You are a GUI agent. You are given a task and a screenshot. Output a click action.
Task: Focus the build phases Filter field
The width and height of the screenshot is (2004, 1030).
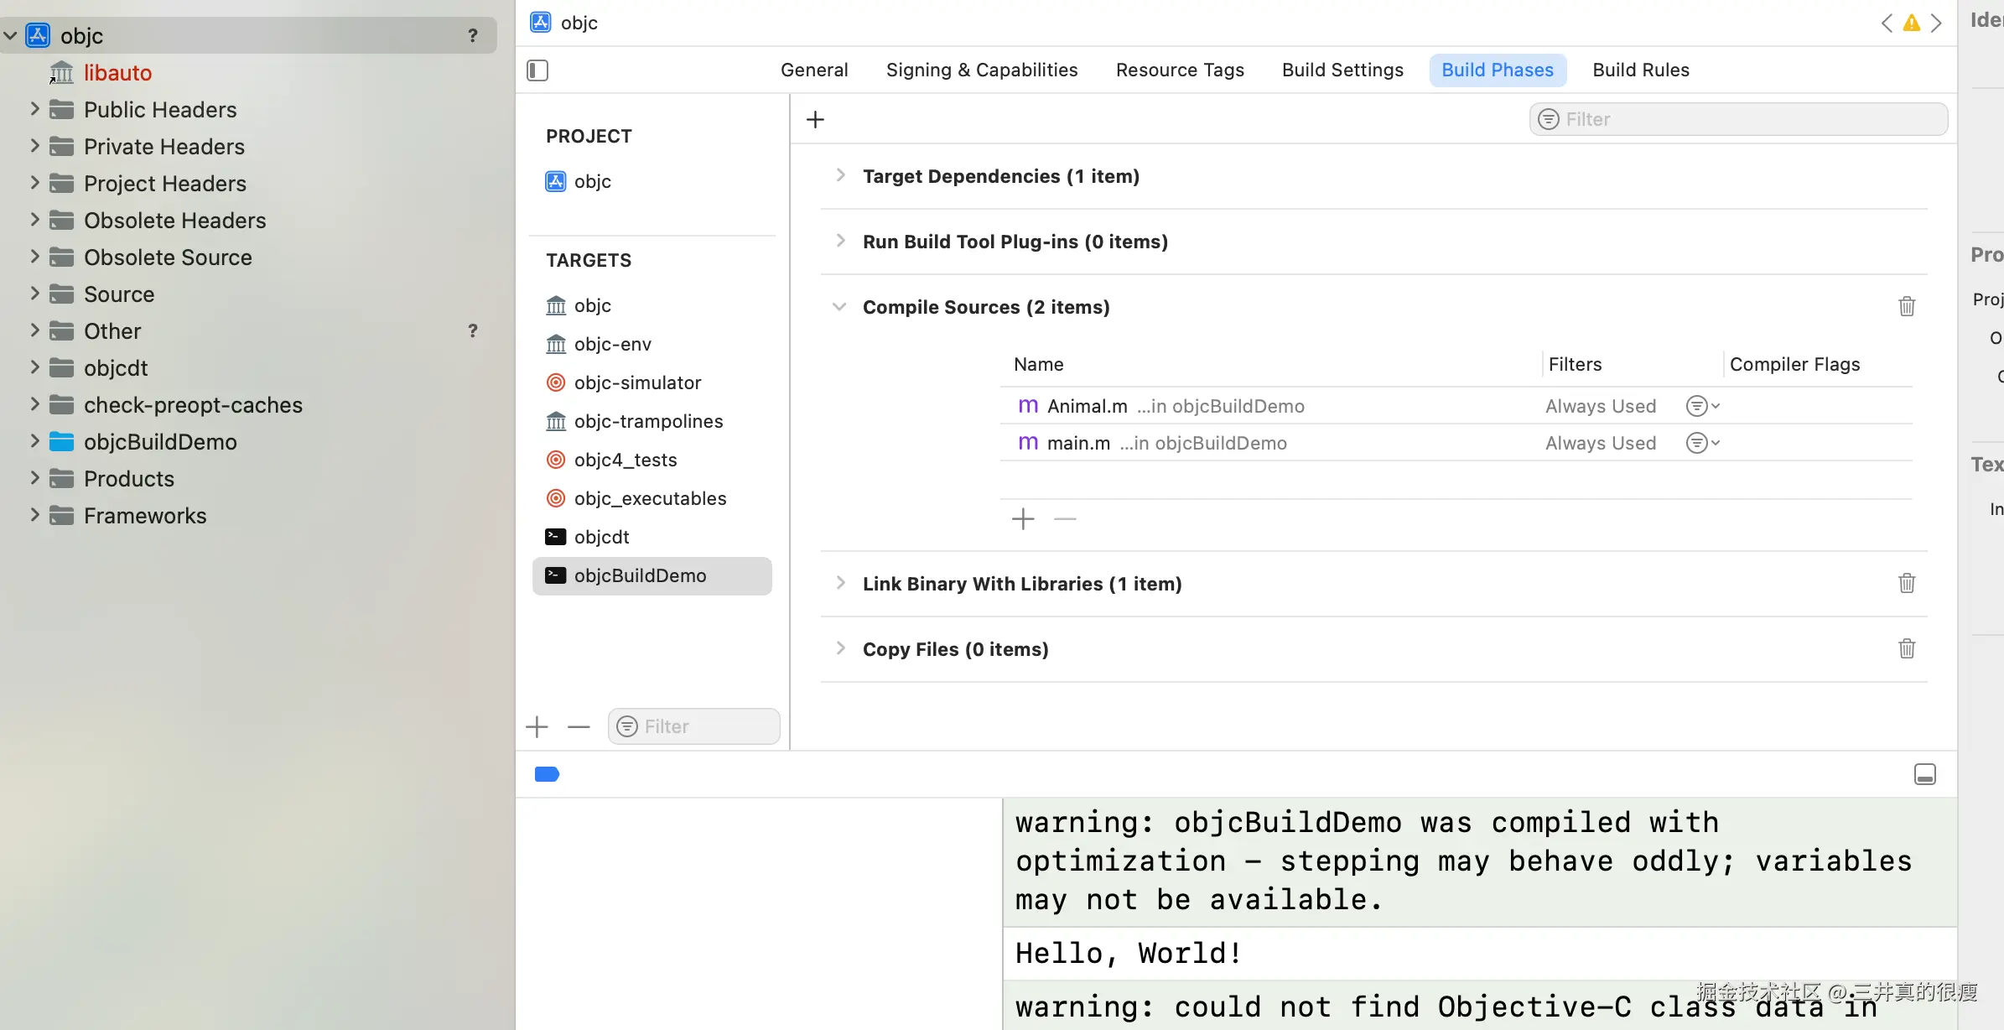[x=1738, y=119]
